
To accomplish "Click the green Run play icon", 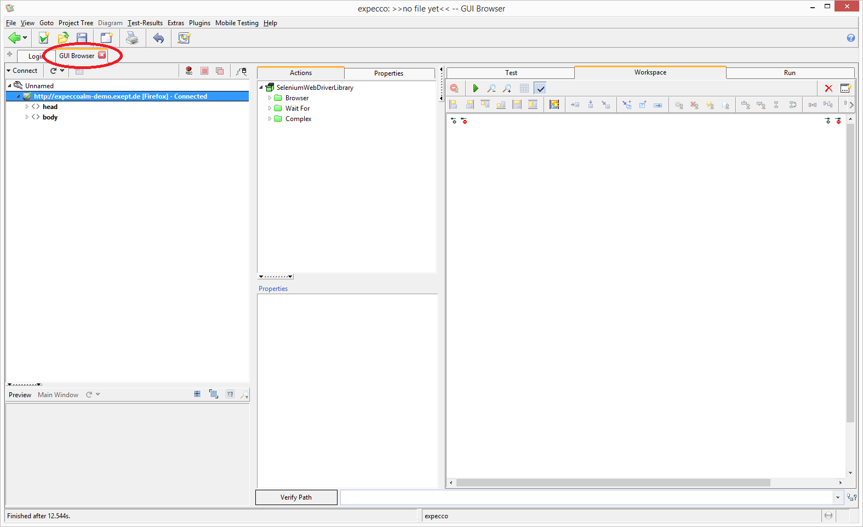I will pyautogui.click(x=476, y=88).
